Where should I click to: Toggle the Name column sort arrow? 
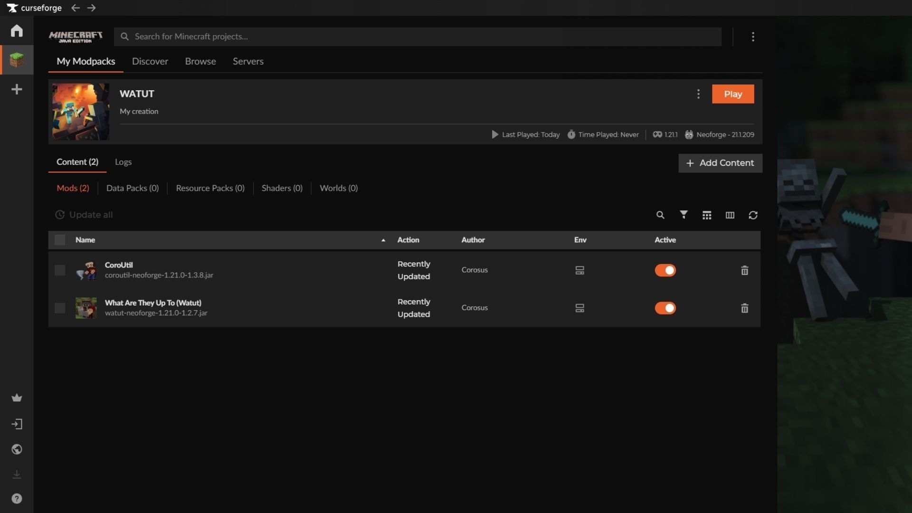point(383,240)
